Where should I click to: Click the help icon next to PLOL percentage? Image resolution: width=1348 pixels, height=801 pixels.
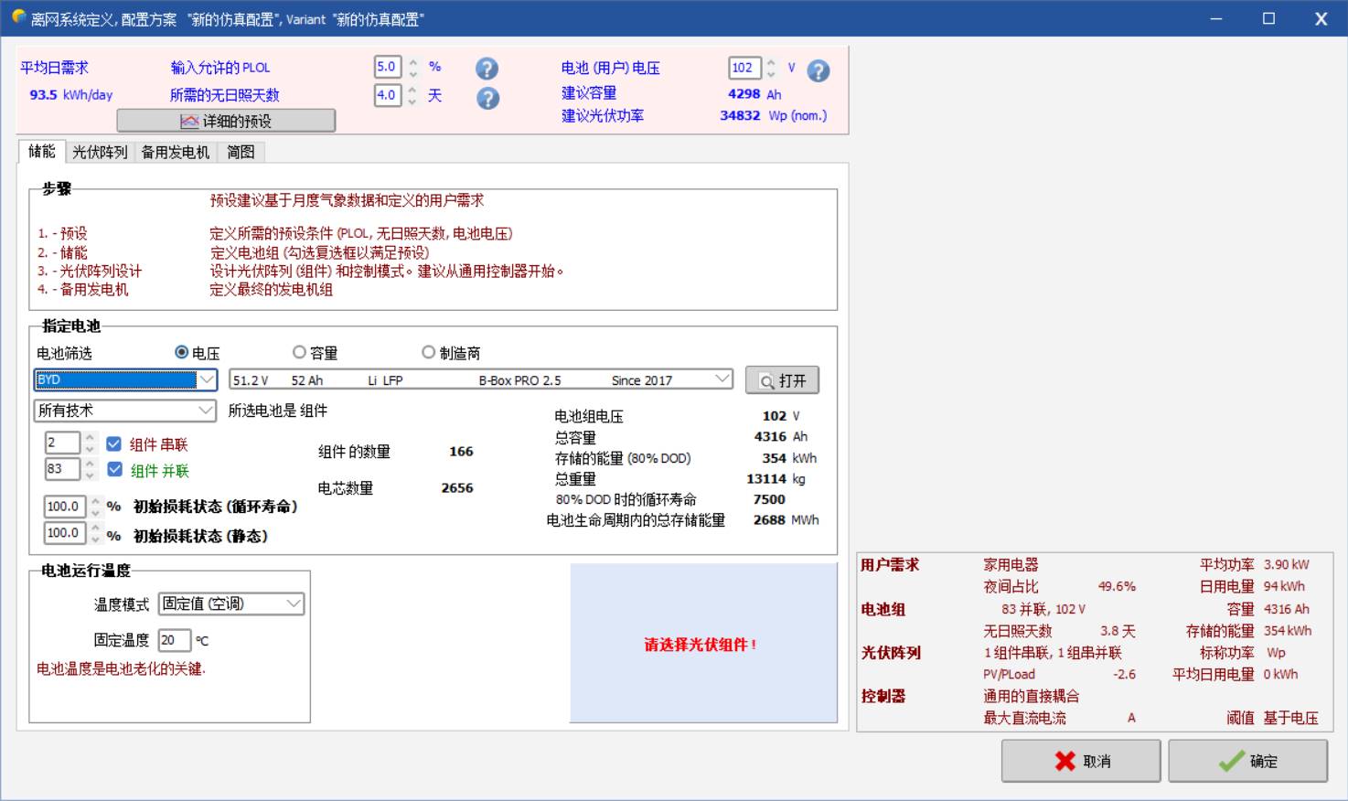[487, 69]
